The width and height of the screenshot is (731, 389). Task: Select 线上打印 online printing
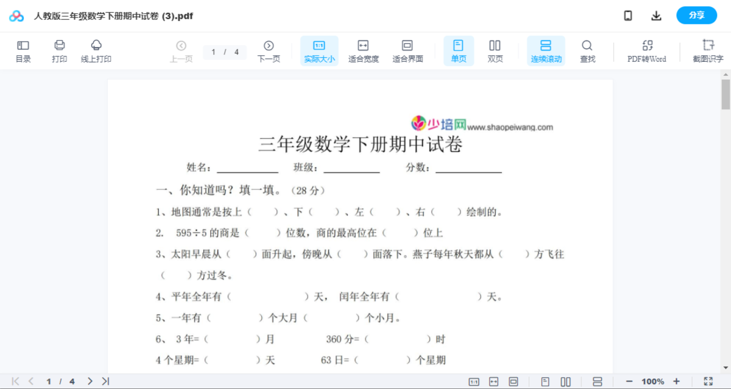pos(96,50)
